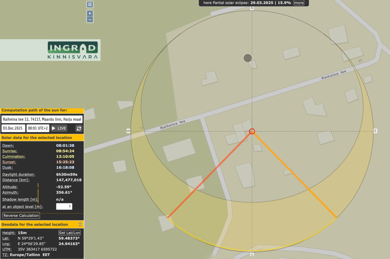Click the red location marker at map center
This screenshot has height=259, width=390.
pyautogui.click(x=252, y=131)
